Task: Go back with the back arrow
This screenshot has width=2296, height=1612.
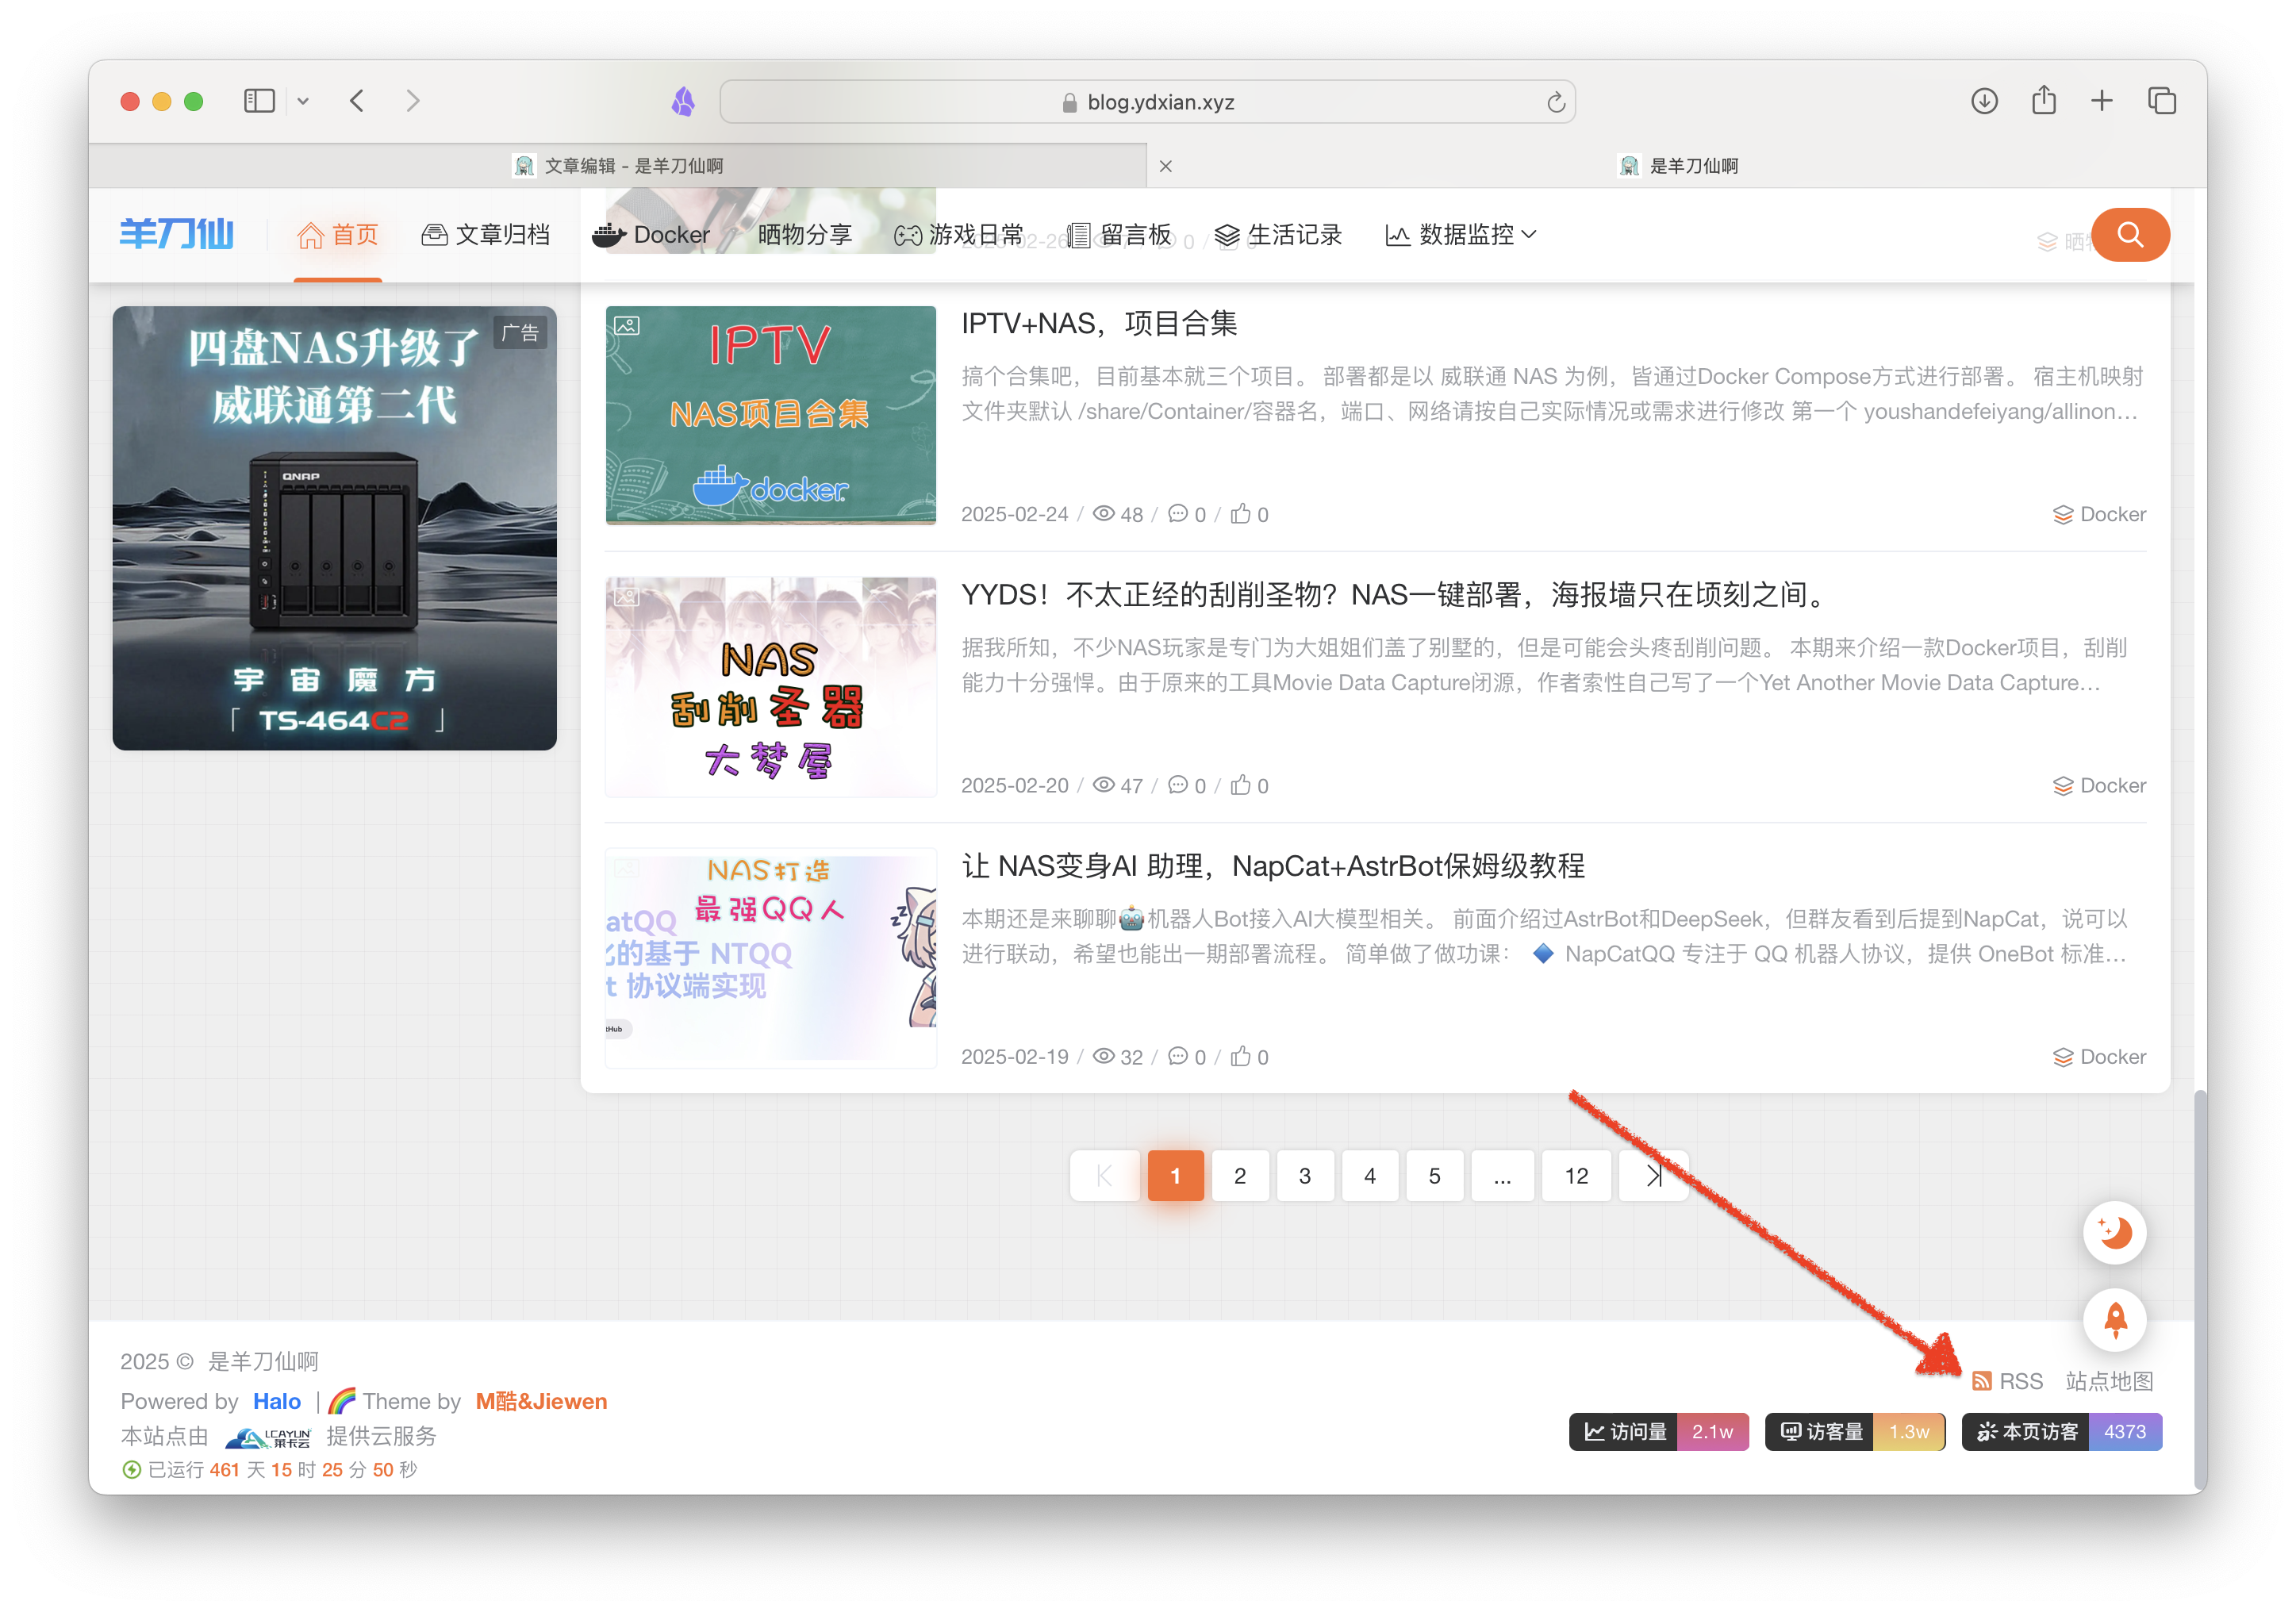Action: (x=357, y=101)
